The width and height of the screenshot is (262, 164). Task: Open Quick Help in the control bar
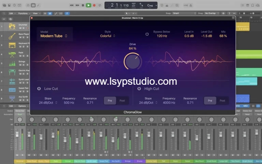pyautogui.click(x=14, y=5)
